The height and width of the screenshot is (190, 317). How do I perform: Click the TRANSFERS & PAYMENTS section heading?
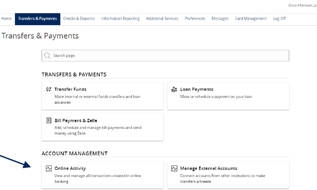coord(74,74)
